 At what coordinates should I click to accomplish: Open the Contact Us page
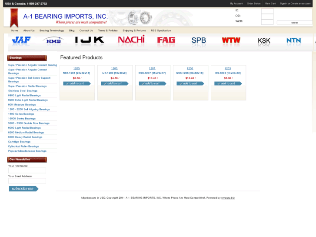[x=86, y=31]
